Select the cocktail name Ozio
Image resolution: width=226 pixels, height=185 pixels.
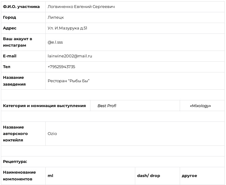pyautogui.click(x=52, y=134)
